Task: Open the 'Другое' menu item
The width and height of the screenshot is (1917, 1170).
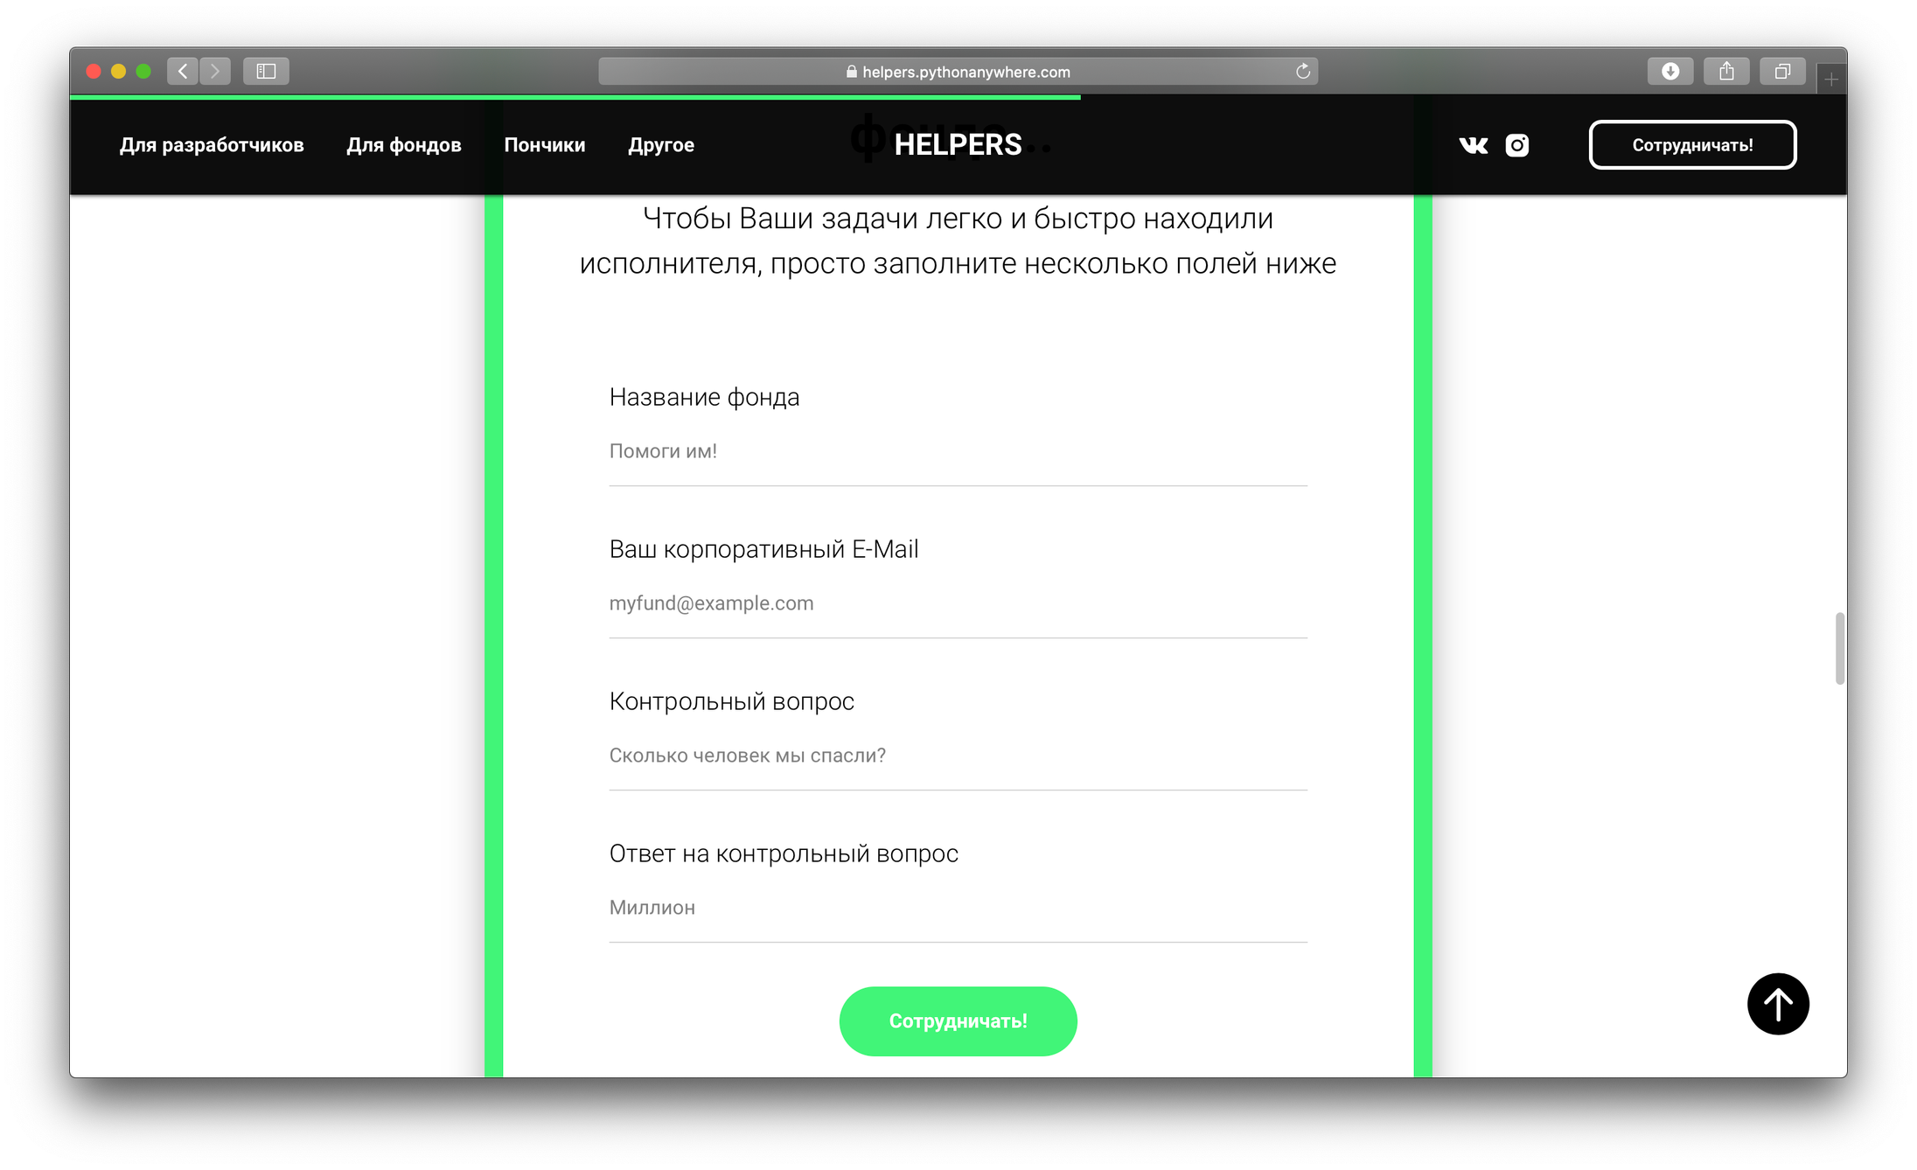Action: pyautogui.click(x=661, y=145)
